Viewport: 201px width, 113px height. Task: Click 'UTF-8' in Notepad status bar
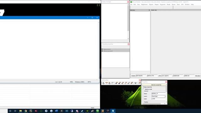(x=89, y=82)
